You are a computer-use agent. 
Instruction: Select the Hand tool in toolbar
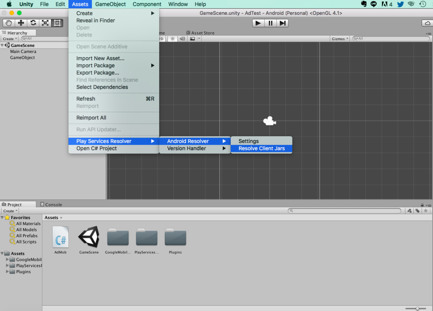coord(9,23)
